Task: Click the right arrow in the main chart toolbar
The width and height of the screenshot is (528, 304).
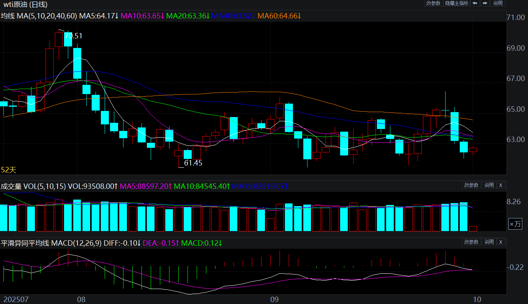Action: point(485,3)
